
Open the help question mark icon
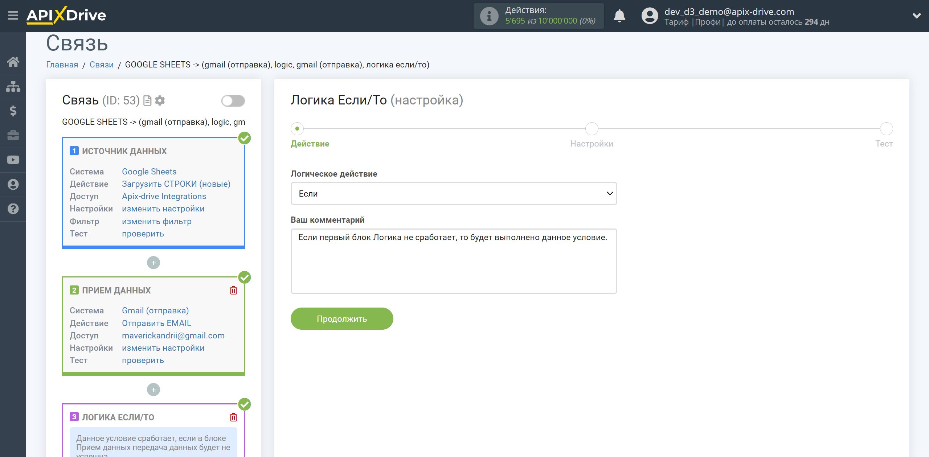[x=13, y=209]
